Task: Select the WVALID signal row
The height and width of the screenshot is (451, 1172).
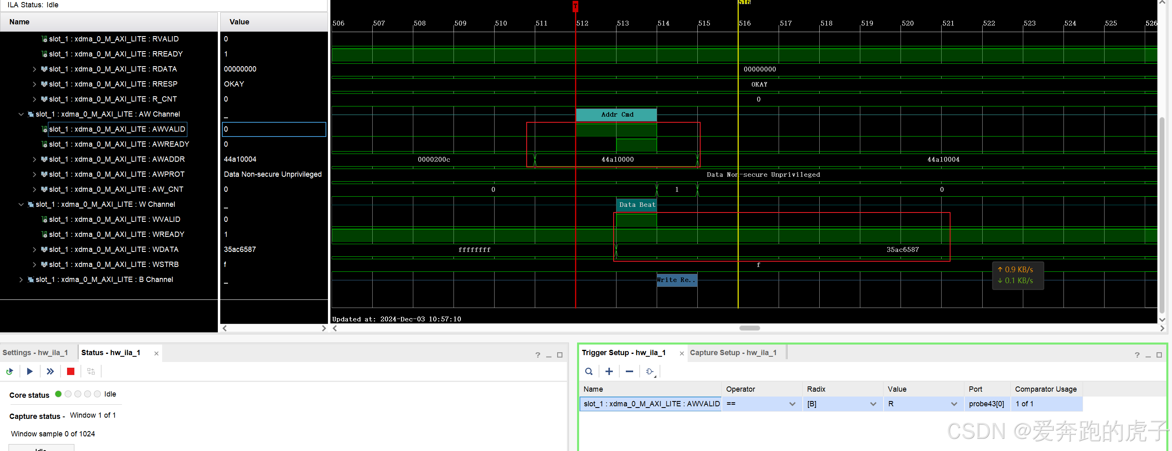Action: (x=114, y=219)
